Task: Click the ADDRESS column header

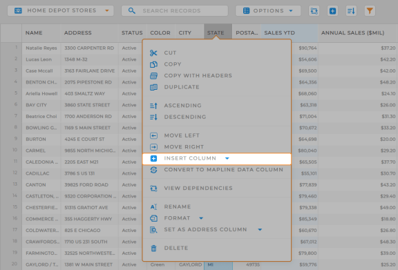Action: [x=90, y=33]
